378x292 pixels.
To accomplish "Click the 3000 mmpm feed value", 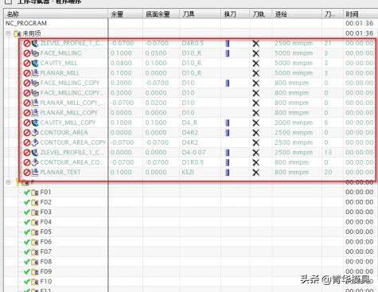I will [294, 123].
